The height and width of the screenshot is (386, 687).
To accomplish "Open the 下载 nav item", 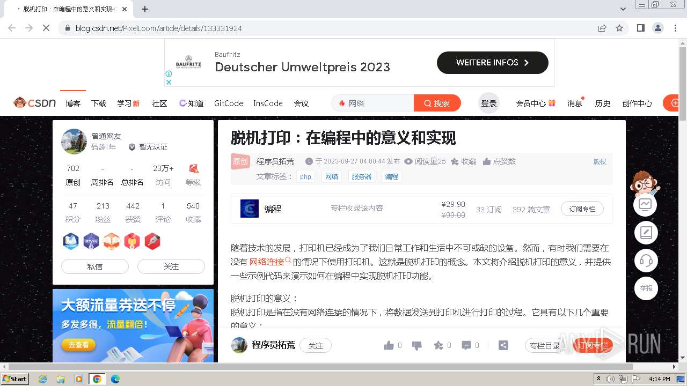I will click(x=99, y=103).
